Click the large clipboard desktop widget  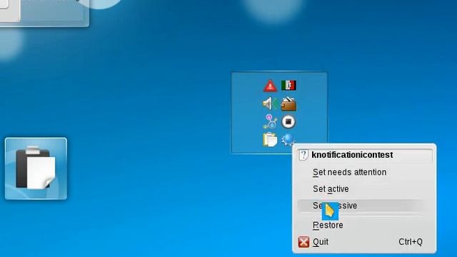[x=36, y=168]
